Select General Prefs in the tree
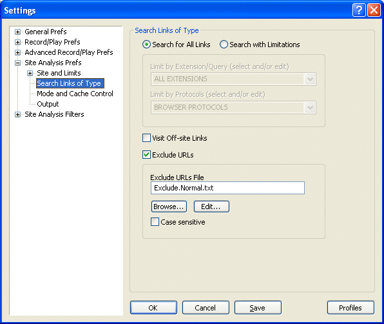 (x=46, y=32)
